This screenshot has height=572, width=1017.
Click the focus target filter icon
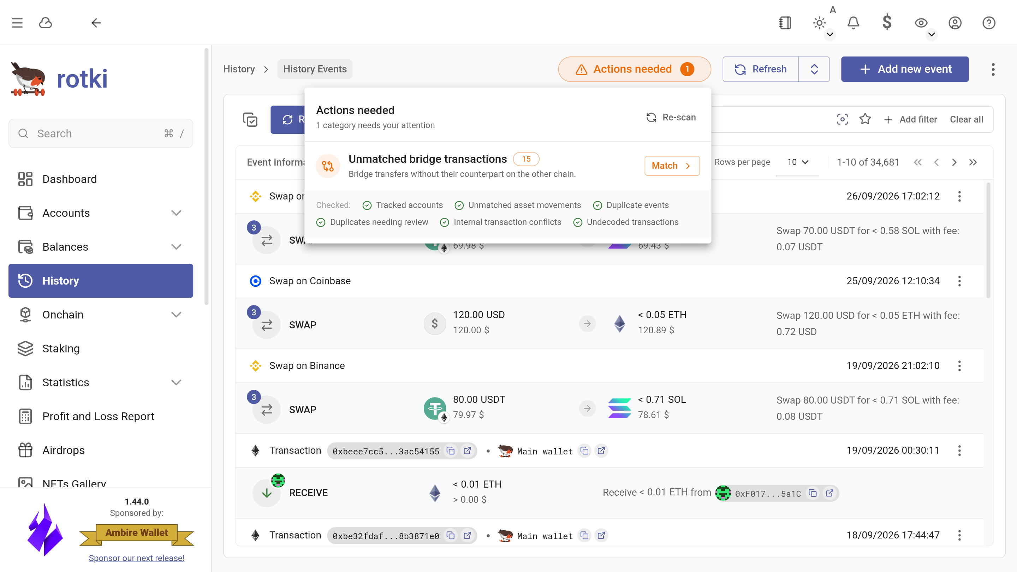pyautogui.click(x=843, y=120)
